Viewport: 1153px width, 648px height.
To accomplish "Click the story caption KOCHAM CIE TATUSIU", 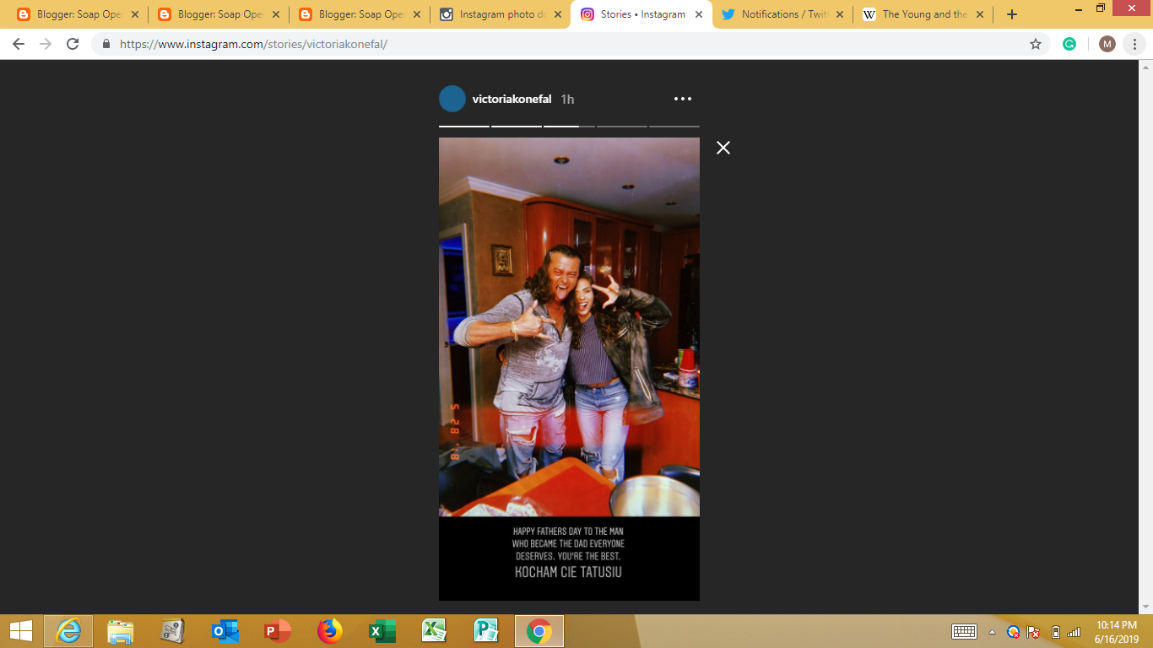I will coord(569,572).
